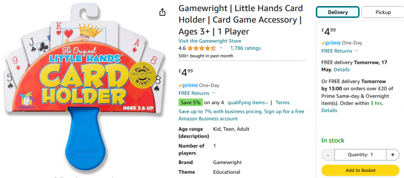This screenshot has height=178, width=404.
Task: Open the 1,786 ratings link
Action: tap(245, 48)
